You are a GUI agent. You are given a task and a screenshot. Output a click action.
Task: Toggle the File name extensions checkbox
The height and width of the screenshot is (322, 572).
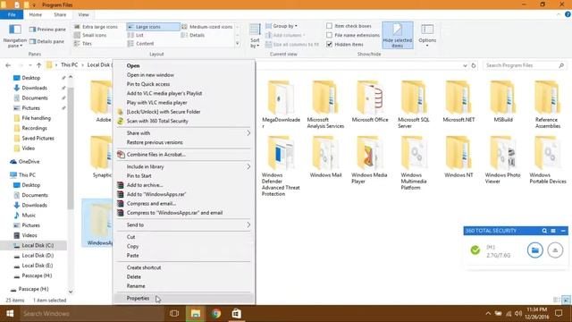[329, 35]
